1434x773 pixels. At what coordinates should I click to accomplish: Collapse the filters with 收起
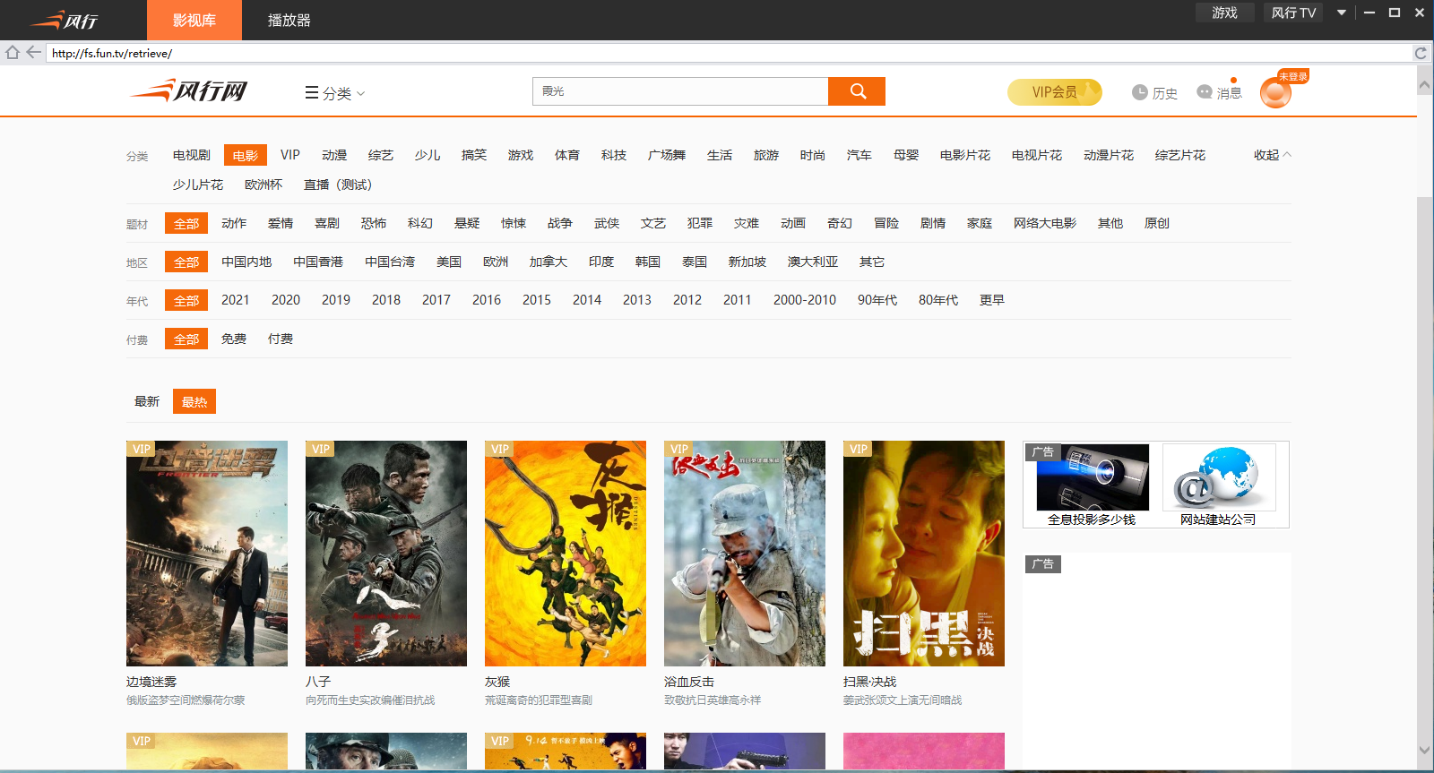pos(1272,155)
